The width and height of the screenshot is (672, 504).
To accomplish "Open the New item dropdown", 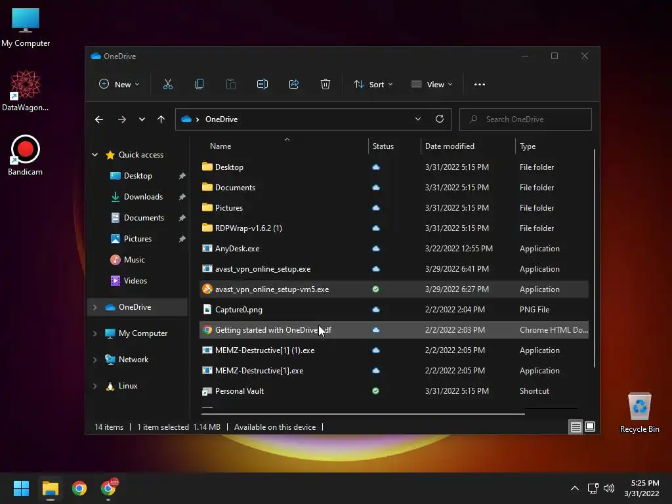I will pyautogui.click(x=119, y=85).
